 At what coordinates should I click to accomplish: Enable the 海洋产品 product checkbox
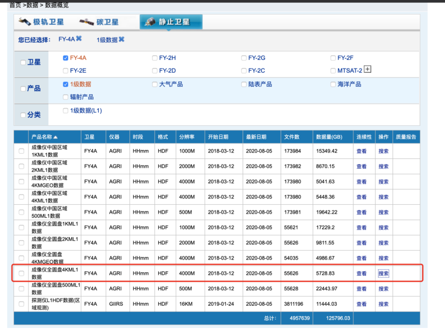[333, 84]
